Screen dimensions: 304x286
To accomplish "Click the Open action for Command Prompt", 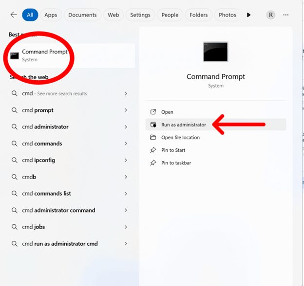I will pyautogui.click(x=167, y=112).
